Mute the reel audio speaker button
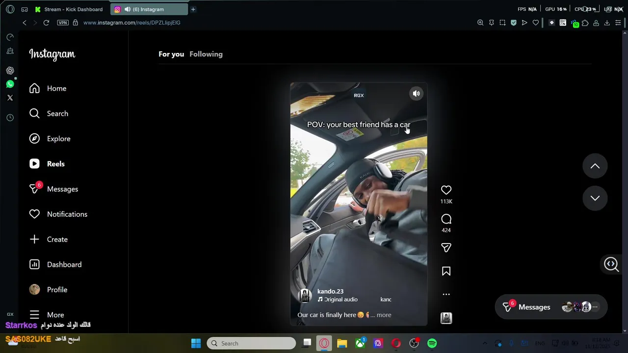Screen dimensions: 628x353 point(416,94)
